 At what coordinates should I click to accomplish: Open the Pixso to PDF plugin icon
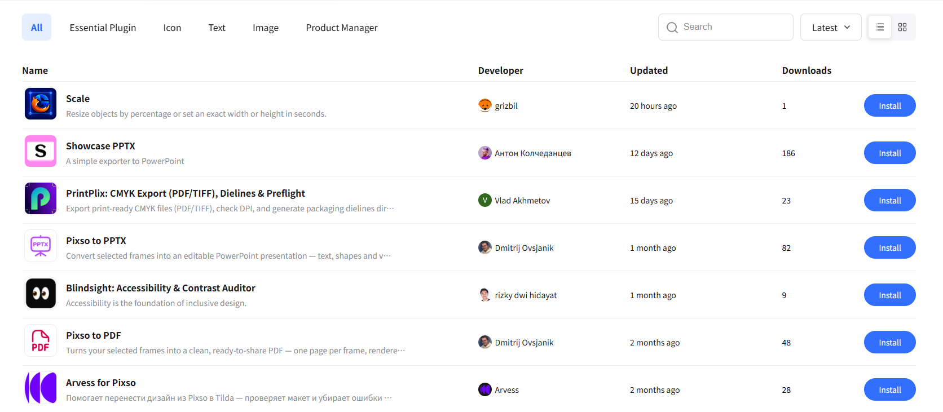click(41, 340)
